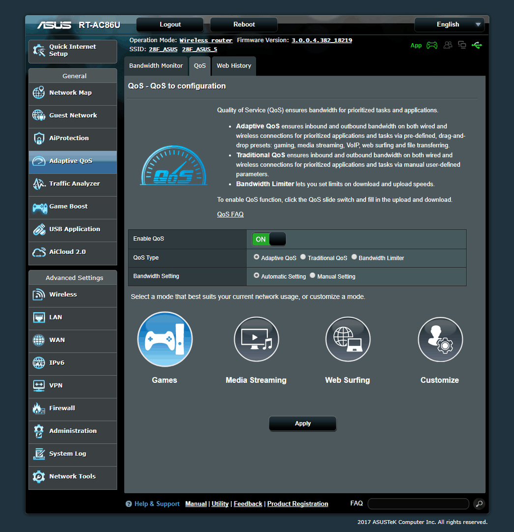Click the Guest Network icon
Image resolution: width=514 pixels, height=532 pixels.
pos(39,115)
